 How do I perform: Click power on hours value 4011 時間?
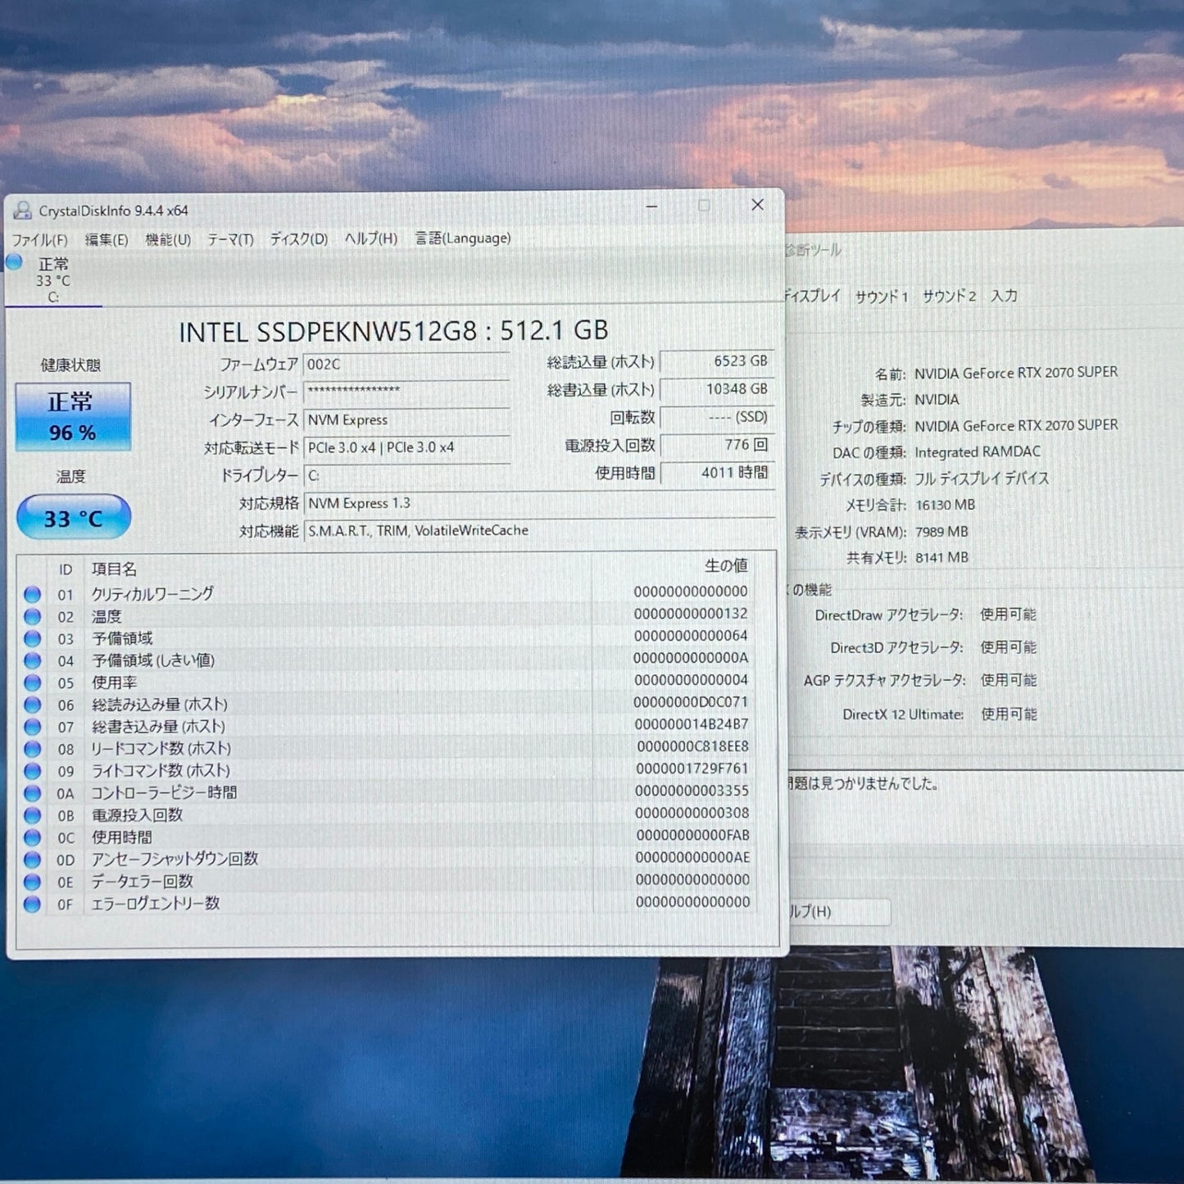tap(717, 473)
